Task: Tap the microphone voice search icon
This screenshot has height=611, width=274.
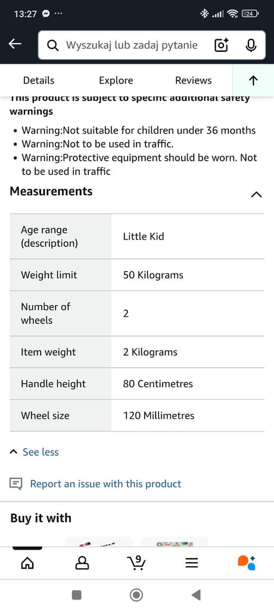Action: (x=251, y=45)
